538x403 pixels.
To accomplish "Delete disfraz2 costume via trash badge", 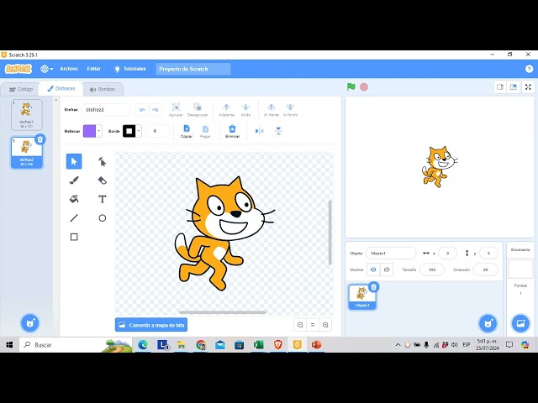I will point(40,139).
